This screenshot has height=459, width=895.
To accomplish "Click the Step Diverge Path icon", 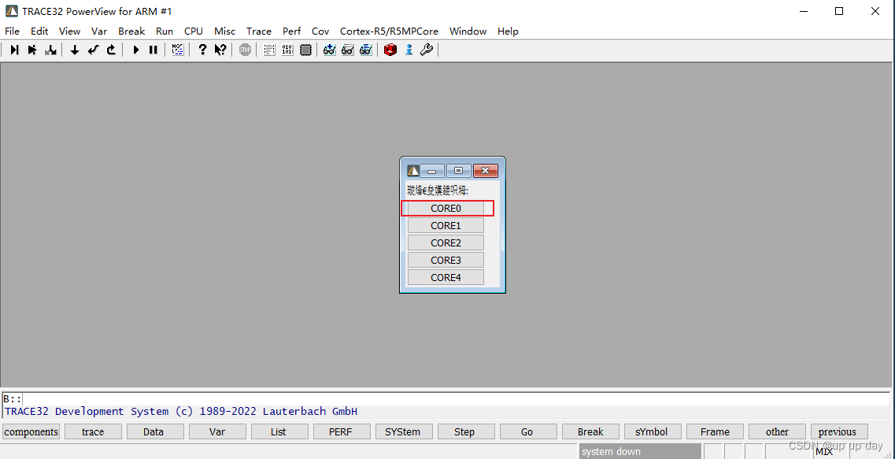I will coord(50,50).
